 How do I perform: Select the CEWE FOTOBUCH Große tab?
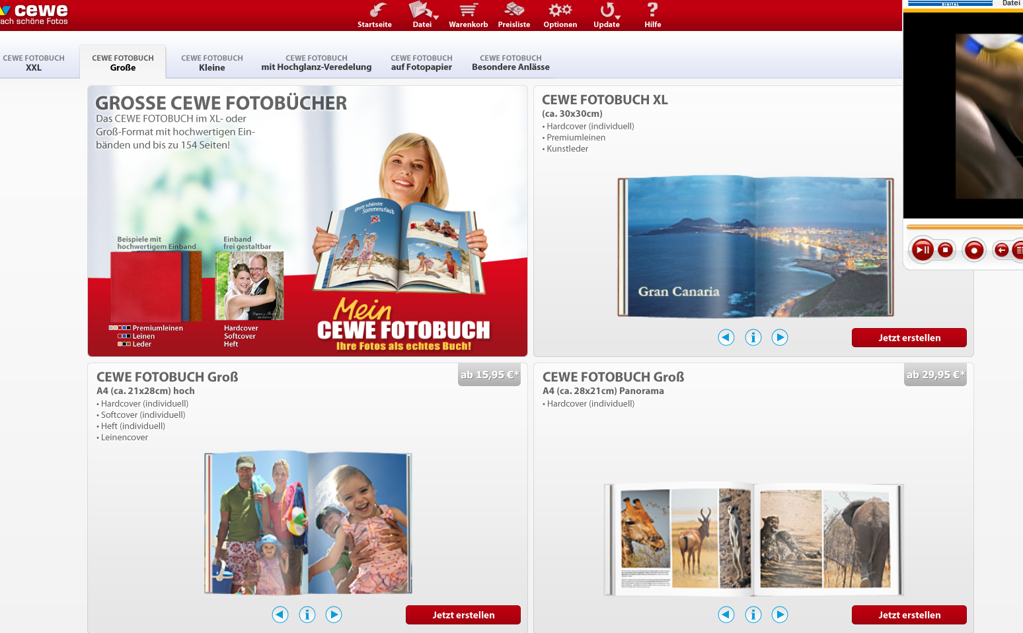[x=123, y=63]
